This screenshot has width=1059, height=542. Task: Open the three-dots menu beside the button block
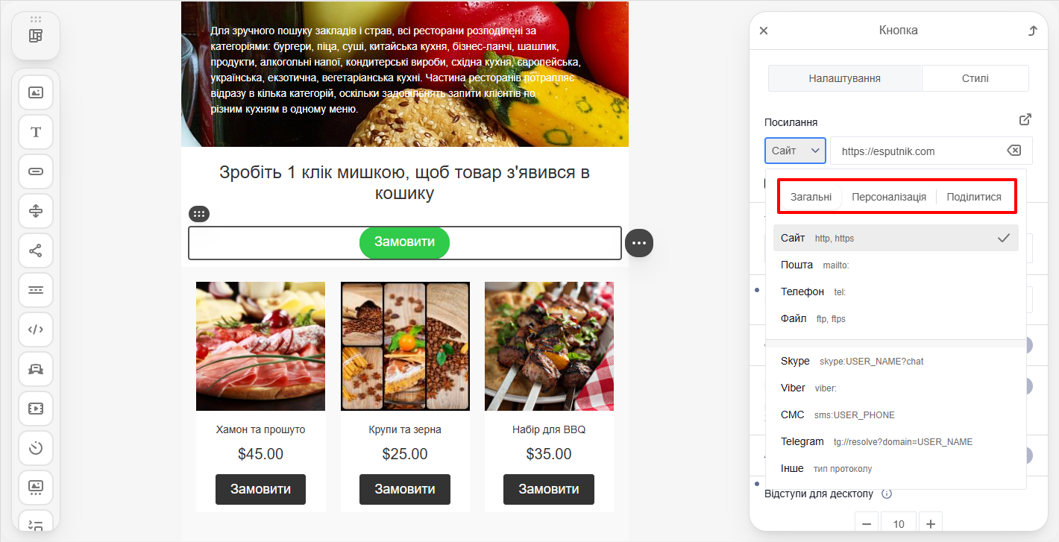point(639,243)
